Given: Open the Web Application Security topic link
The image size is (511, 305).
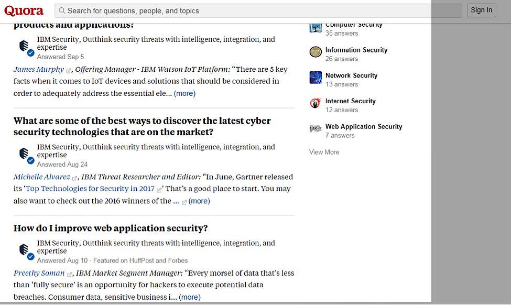Looking at the screenshot, I should [364, 126].
